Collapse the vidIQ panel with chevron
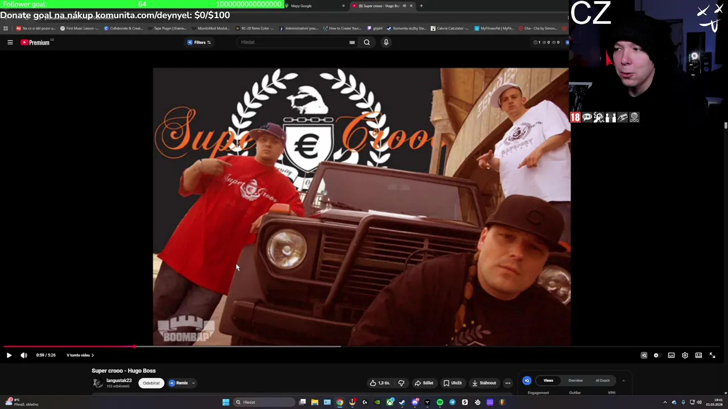Image resolution: width=728 pixels, height=409 pixels. click(x=623, y=381)
